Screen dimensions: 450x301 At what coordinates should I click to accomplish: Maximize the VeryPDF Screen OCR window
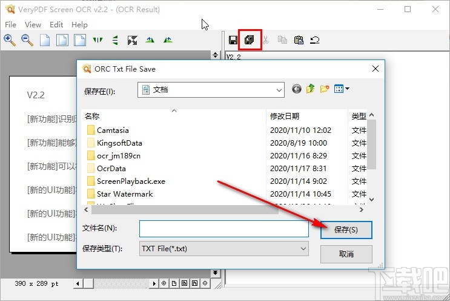(408, 9)
